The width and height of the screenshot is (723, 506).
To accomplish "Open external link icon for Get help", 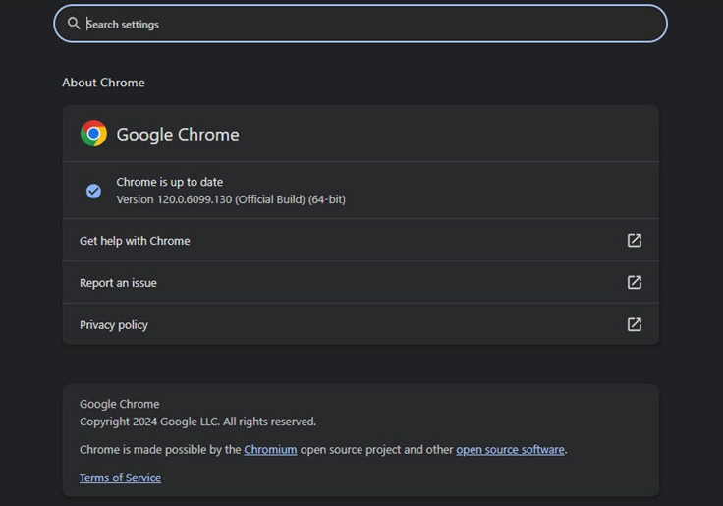I will [x=635, y=240].
